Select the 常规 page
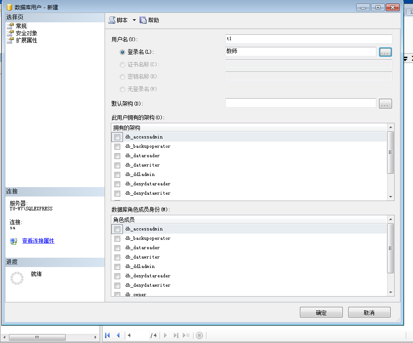This screenshot has height=343, width=413. (x=21, y=26)
